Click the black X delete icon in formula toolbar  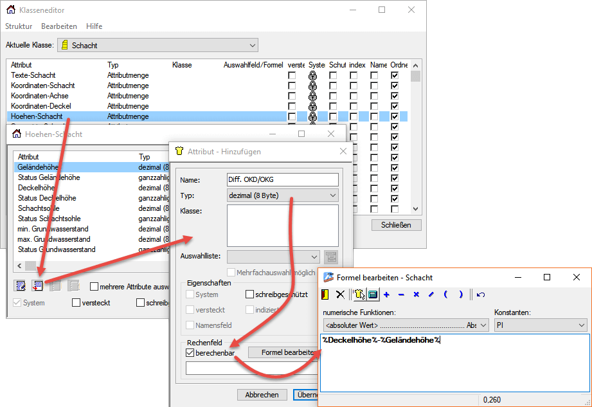(x=341, y=294)
